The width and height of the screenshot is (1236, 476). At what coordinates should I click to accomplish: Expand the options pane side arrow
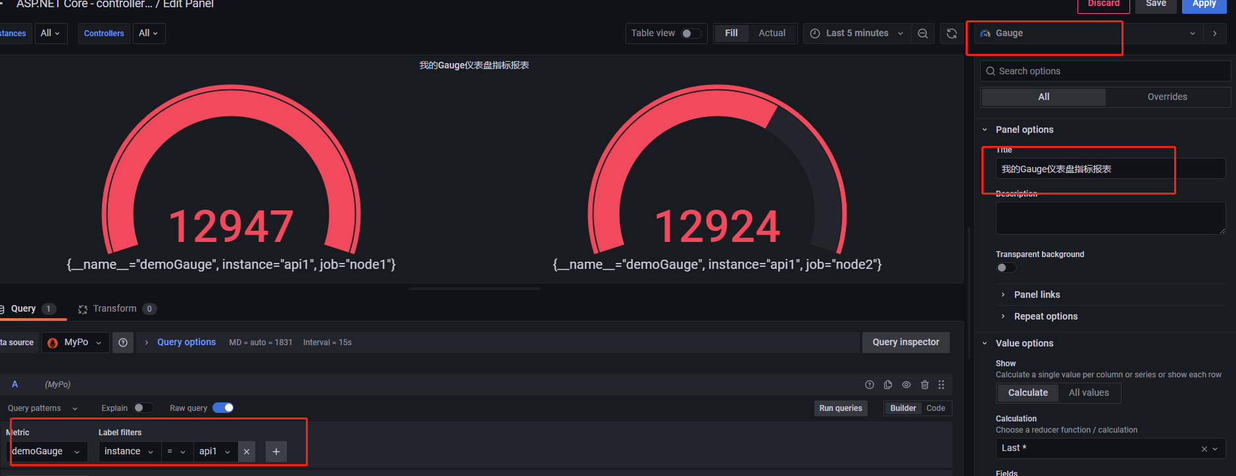coord(1215,34)
